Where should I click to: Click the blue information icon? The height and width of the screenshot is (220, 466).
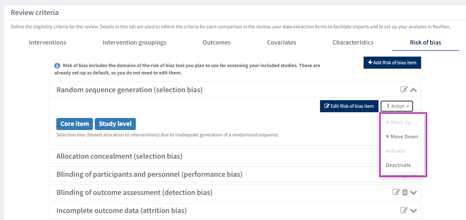tap(57, 65)
